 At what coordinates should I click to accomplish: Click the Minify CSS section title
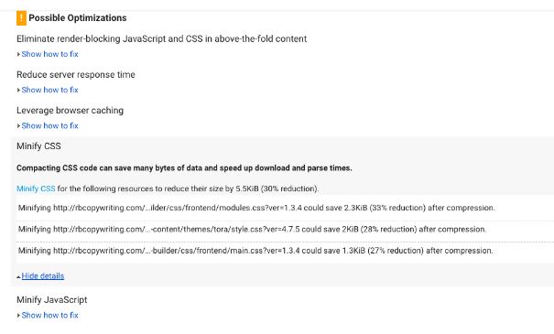38,145
